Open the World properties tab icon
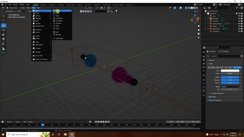Screen dimensions: 244x137 point(204,71)
